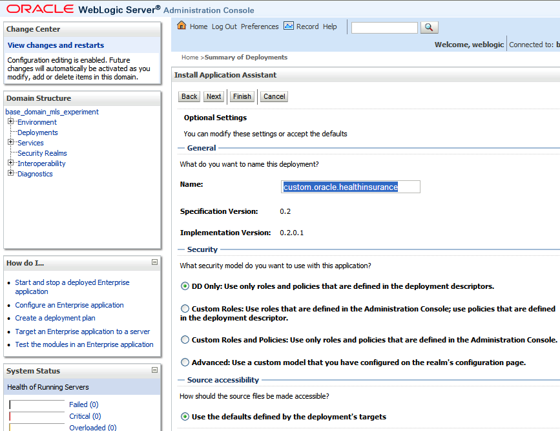
Task: Open Environment in Domain Structure
Action: pyautogui.click(x=37, y=122)
